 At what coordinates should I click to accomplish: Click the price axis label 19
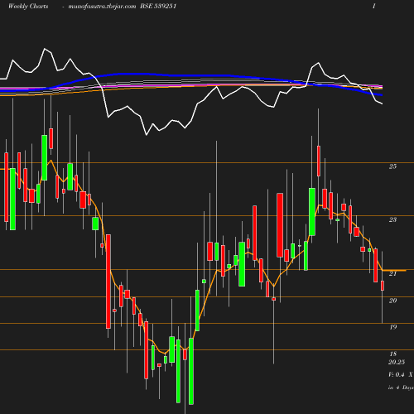pyautogui.click(x=393, y=327)
